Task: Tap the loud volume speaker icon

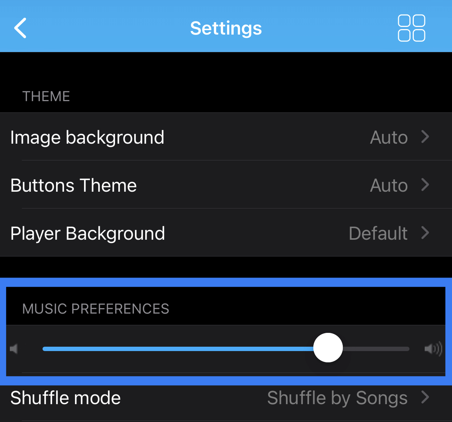Action: click(433, 349)
